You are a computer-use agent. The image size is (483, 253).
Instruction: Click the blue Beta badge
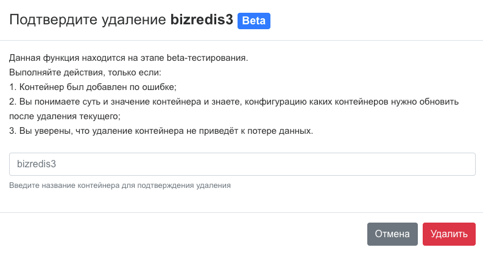click(254, 20)
